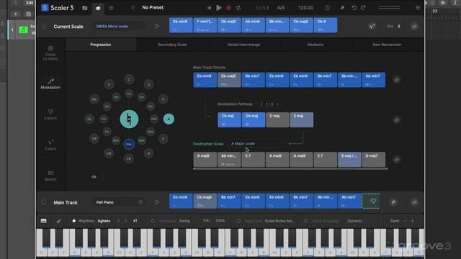
Task: Open the Sketch sidebar panel
Action: [x=50, y=176]
